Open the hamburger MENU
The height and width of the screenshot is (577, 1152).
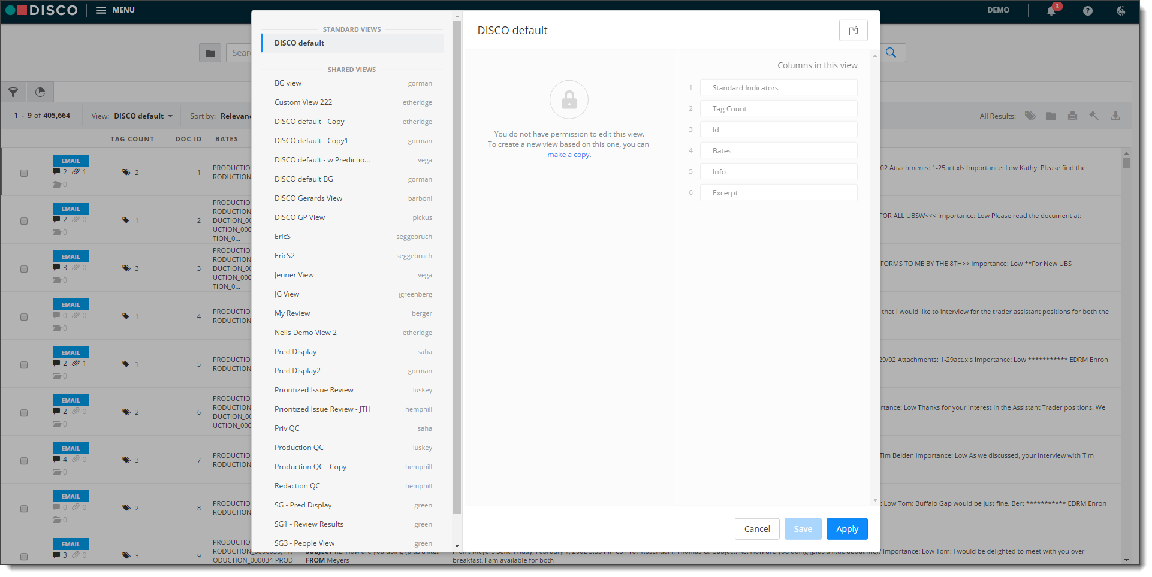(116, 10)
